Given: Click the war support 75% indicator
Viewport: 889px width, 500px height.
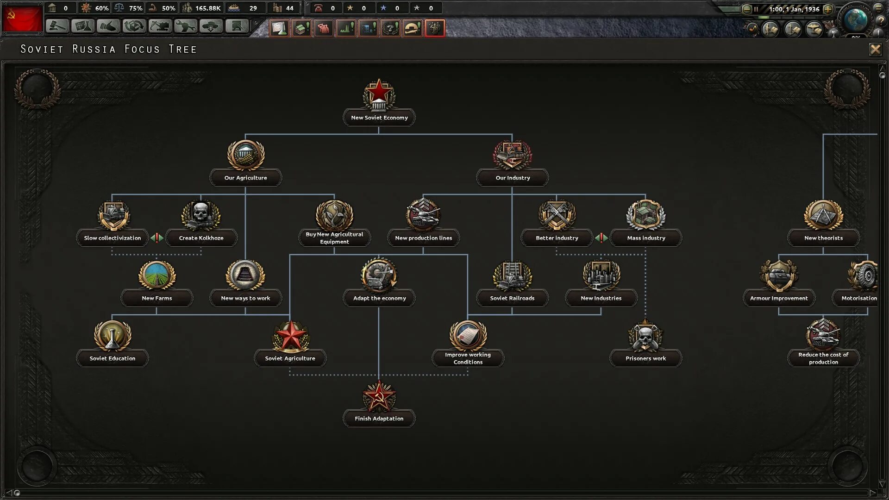Looking at the screenshot, I should [128, 8].
